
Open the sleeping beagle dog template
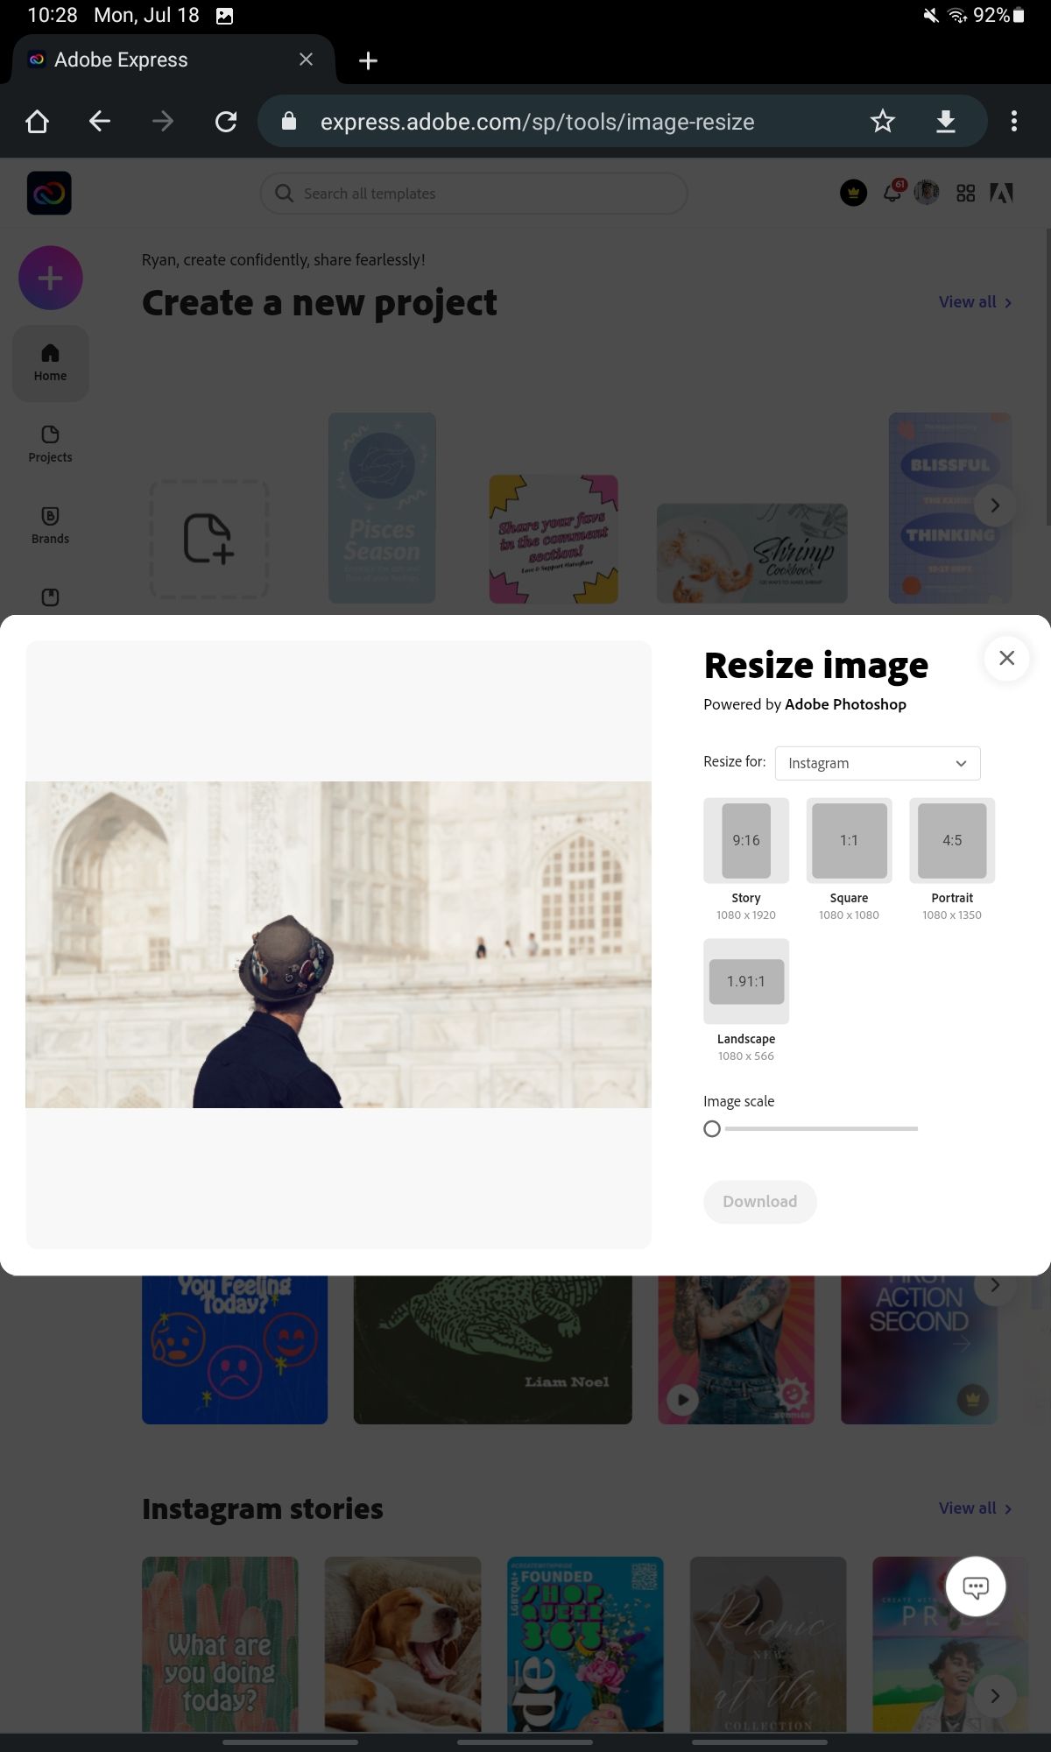click(x=403, y=1644)
